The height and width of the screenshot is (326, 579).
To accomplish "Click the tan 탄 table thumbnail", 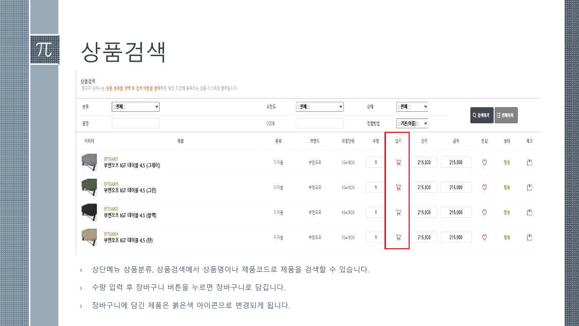I will click(90, 237).
